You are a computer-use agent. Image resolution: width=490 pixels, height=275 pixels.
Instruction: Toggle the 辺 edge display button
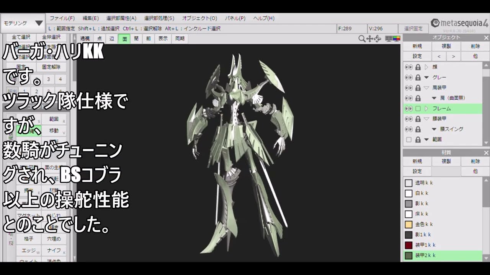(112, 39)
